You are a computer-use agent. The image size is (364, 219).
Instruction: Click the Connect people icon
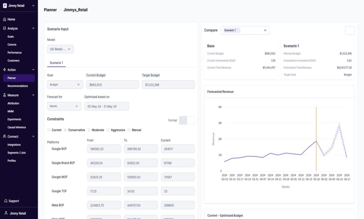pos(5,137)
